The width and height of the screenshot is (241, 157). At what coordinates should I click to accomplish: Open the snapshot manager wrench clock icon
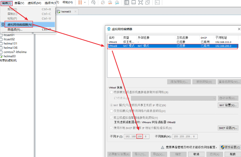tap(117, 2)
